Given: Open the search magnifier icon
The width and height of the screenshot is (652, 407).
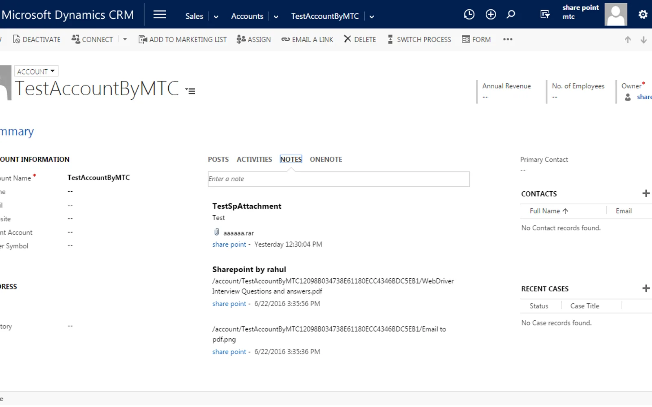Looking at the screenshot, I should click(511, 15).
